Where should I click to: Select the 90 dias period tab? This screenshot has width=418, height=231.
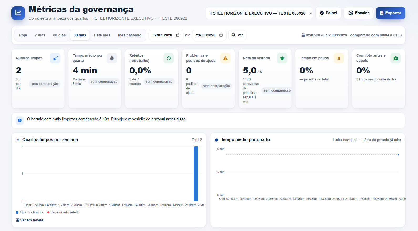80,35
